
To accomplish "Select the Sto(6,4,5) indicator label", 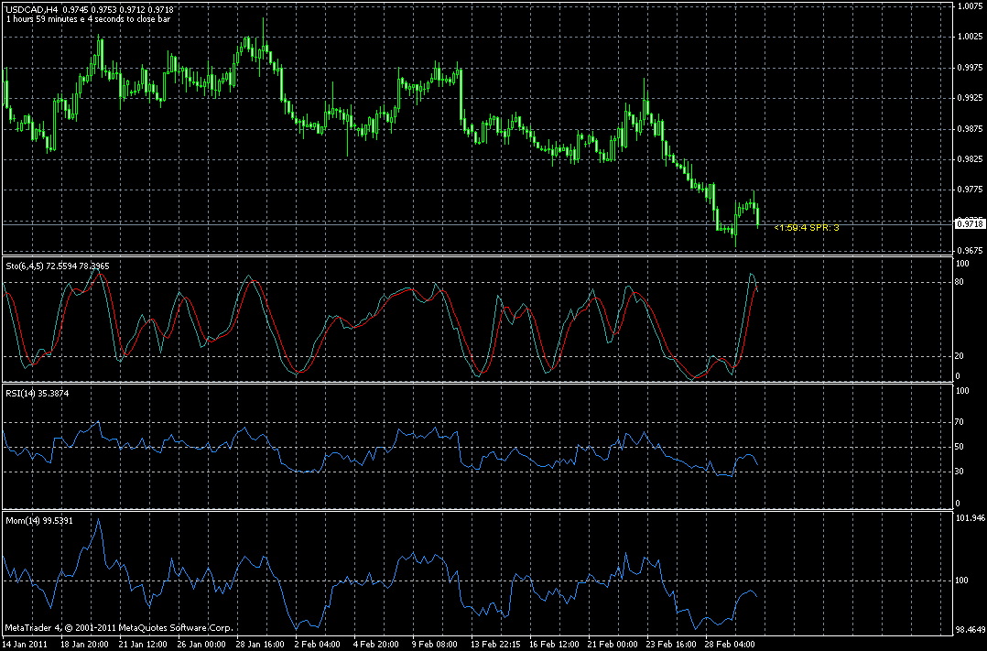I will [x=58, y=266].
